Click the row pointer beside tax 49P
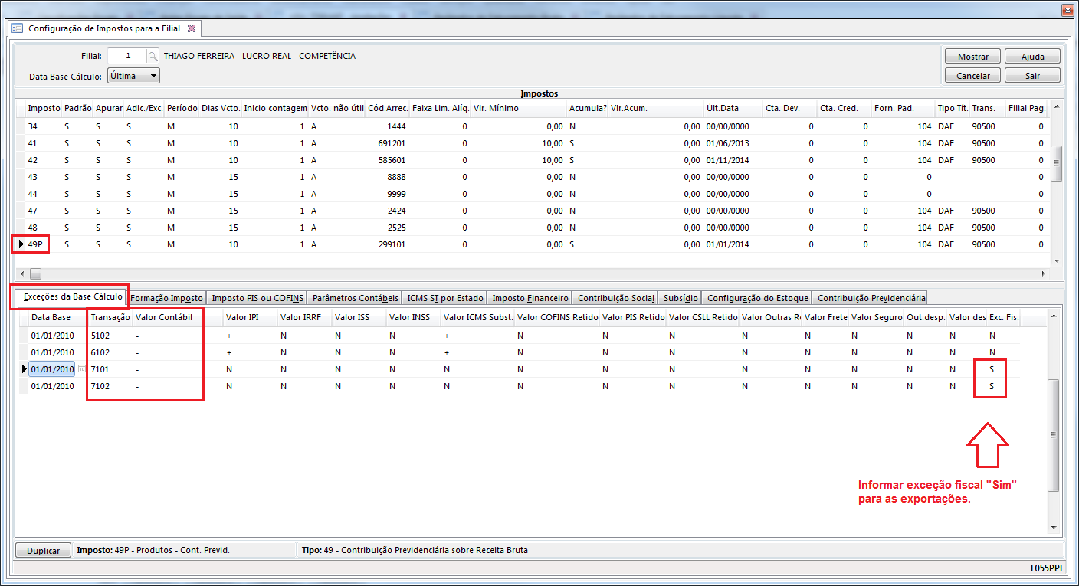The image size is (1079, 586). pyautogui.click(x=21, y=244)
